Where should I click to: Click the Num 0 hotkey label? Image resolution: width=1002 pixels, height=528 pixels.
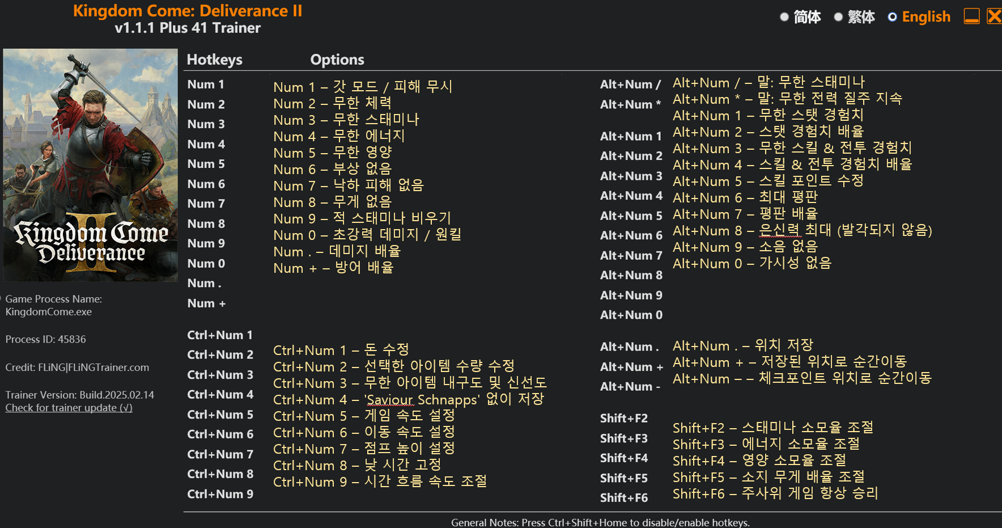(x=206, y=263)
